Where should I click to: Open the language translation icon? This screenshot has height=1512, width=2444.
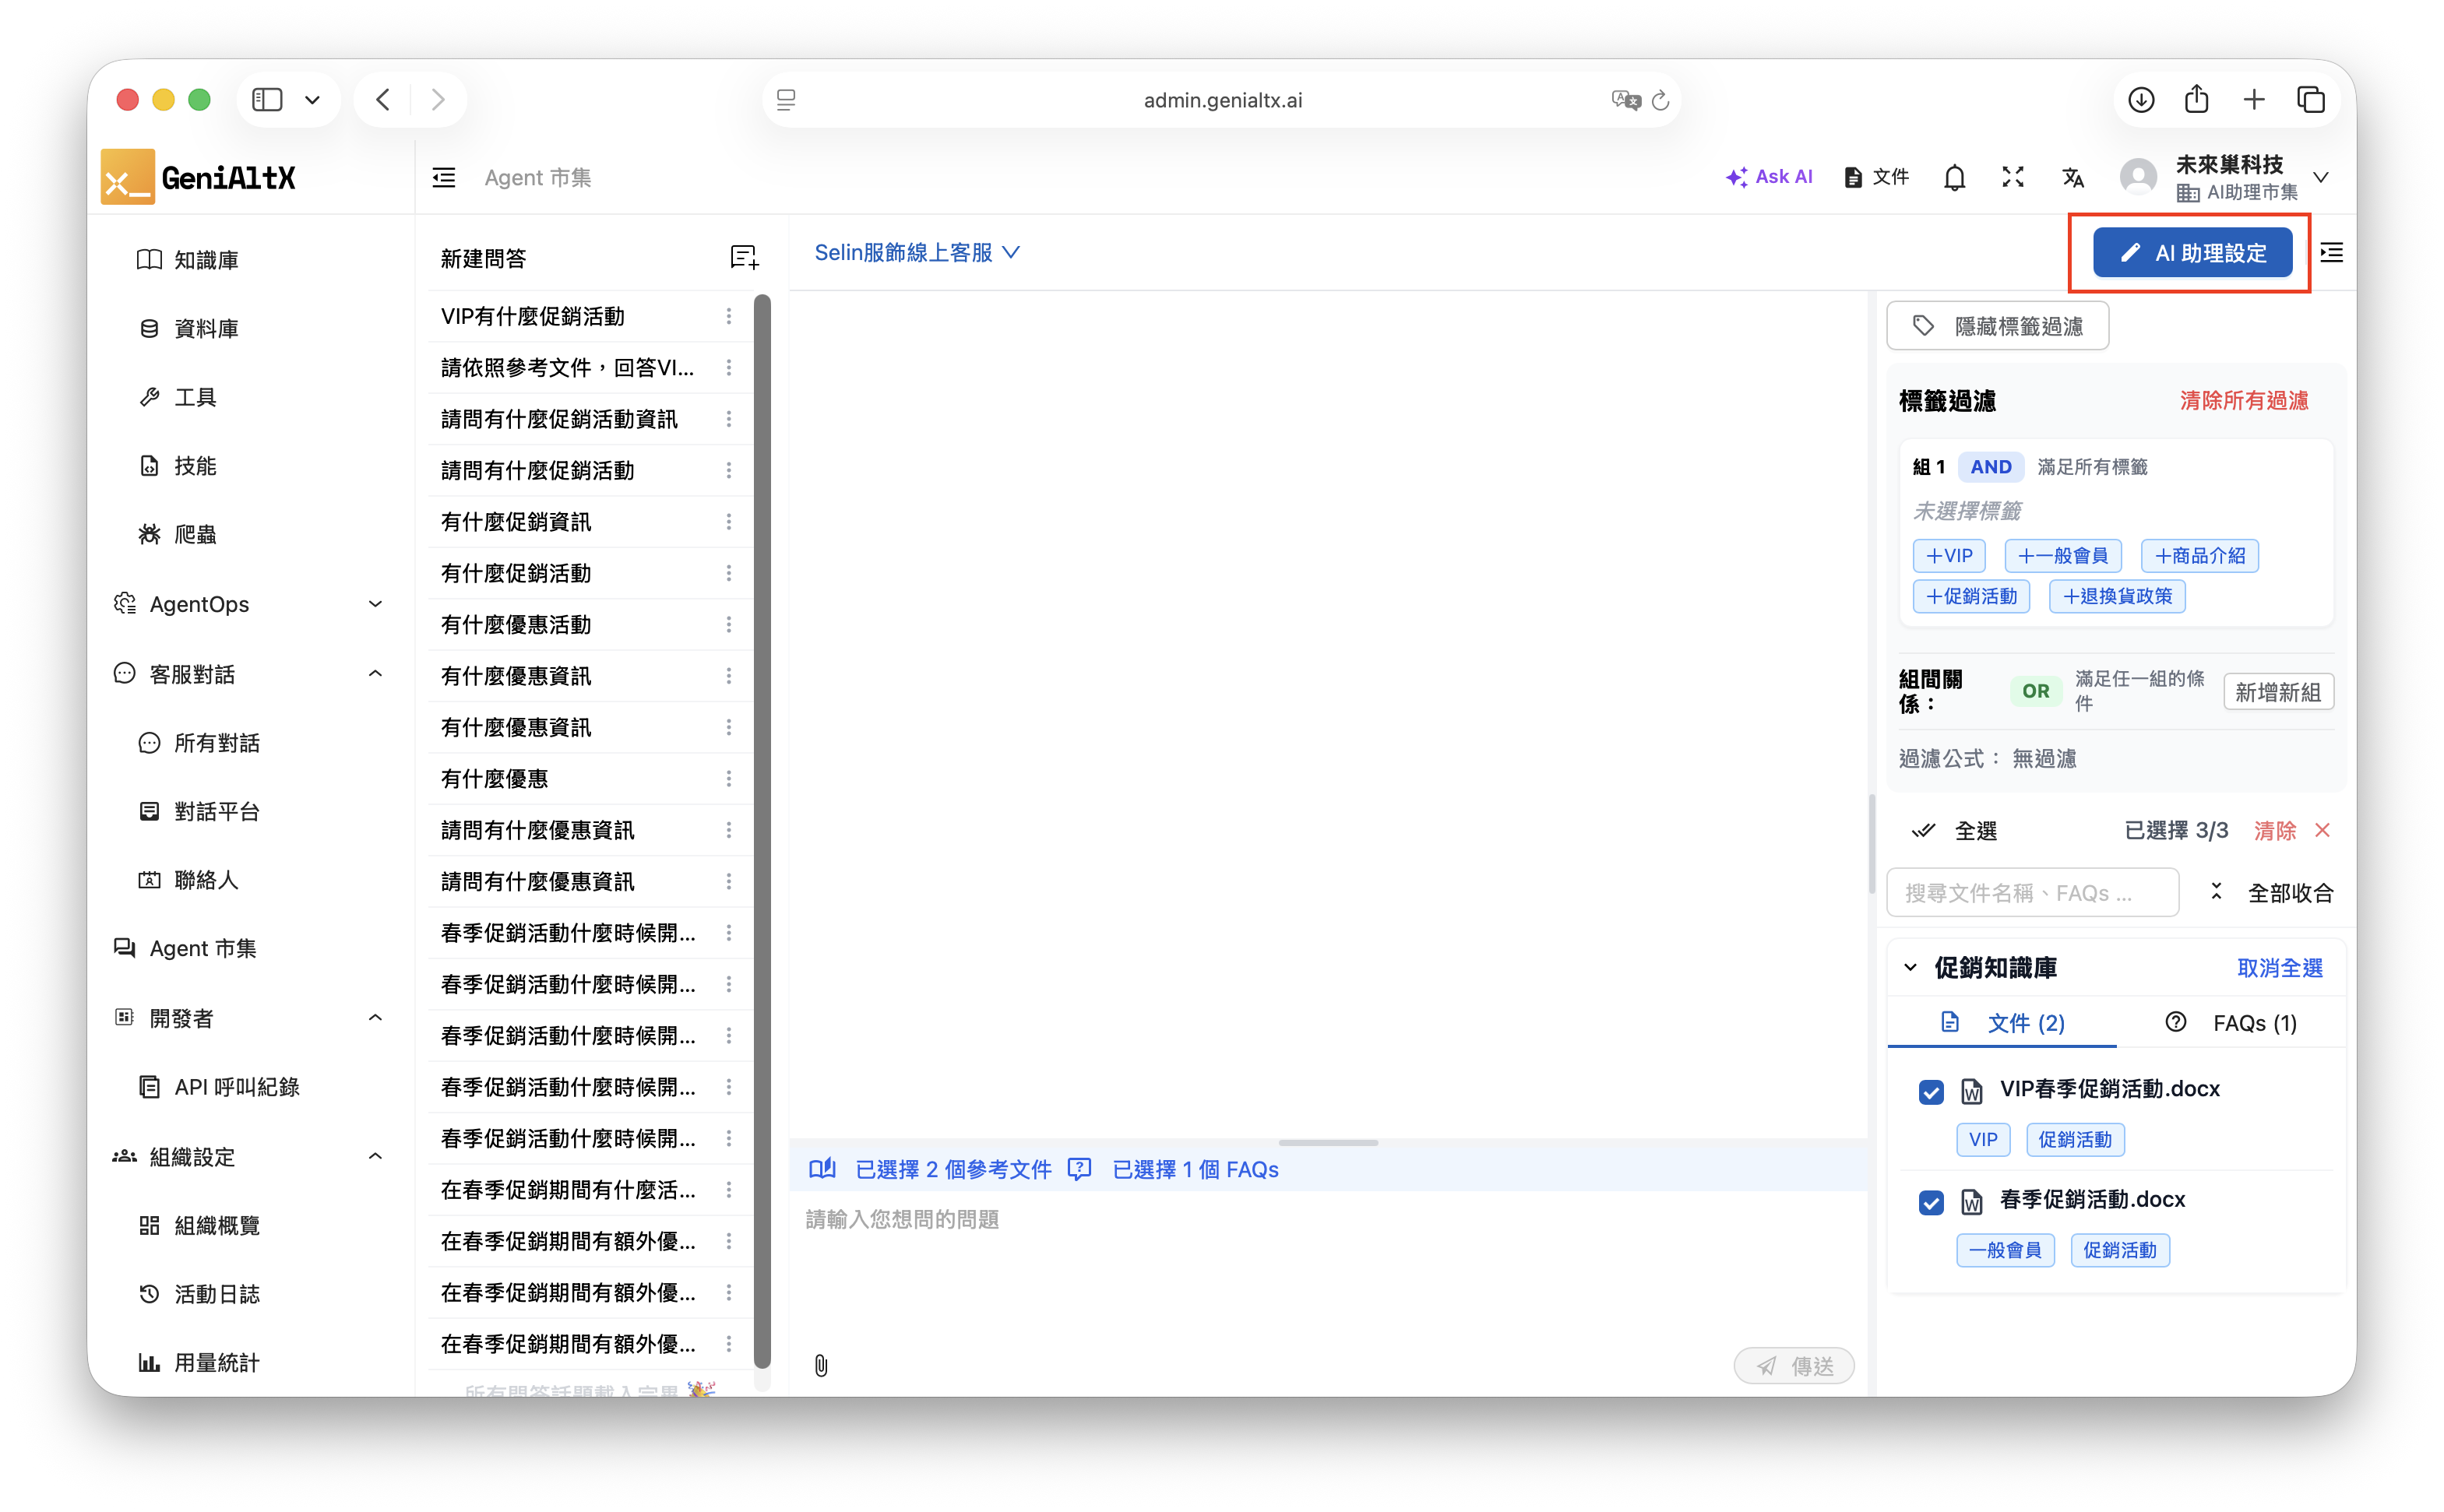tap(2072, 178)
